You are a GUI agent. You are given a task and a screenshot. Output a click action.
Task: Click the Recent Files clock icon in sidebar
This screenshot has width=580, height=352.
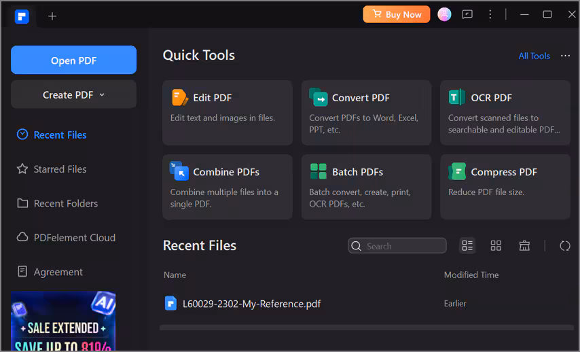tap(22, 135)
